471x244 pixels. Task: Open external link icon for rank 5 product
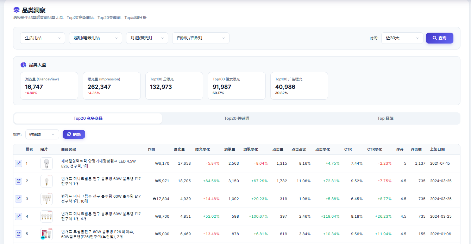pyautogui.click(x=18, y=234)
